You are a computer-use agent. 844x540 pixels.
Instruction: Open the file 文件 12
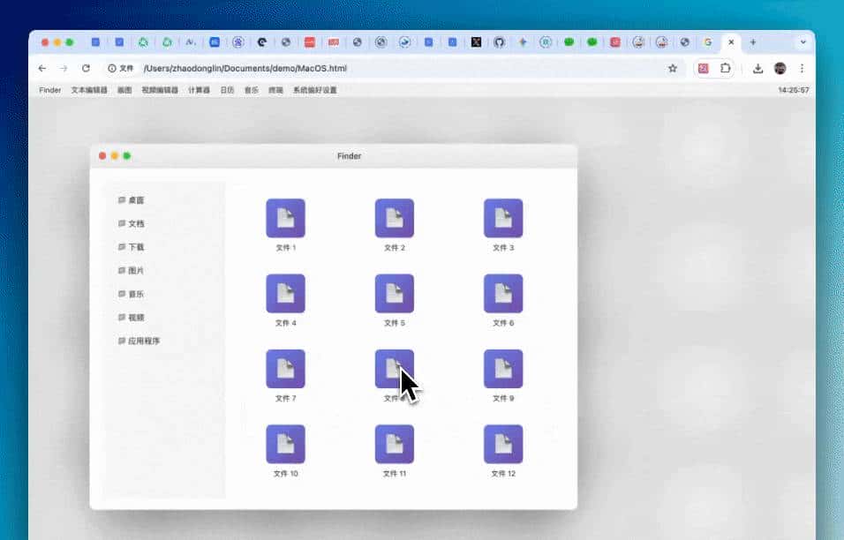pyautogui.click(x=503, y=443)
